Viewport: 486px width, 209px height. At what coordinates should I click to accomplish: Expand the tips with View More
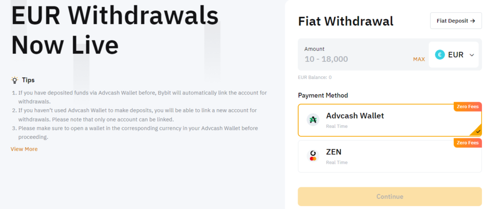coord(24,149)
